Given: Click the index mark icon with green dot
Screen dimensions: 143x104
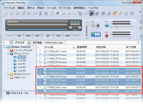Looking at the screenshot, I should click(x=63, y=13).
